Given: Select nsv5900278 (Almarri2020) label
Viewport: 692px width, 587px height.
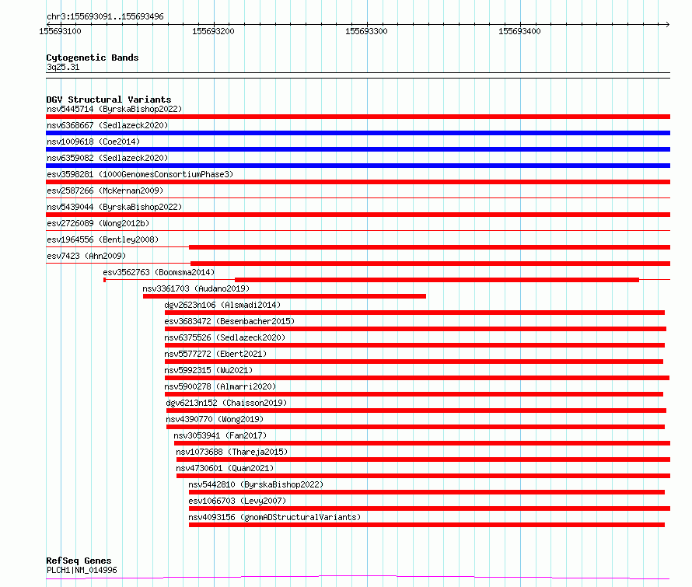Looking at the screenshot, I should pyautogui.click(x=220, y=386).
